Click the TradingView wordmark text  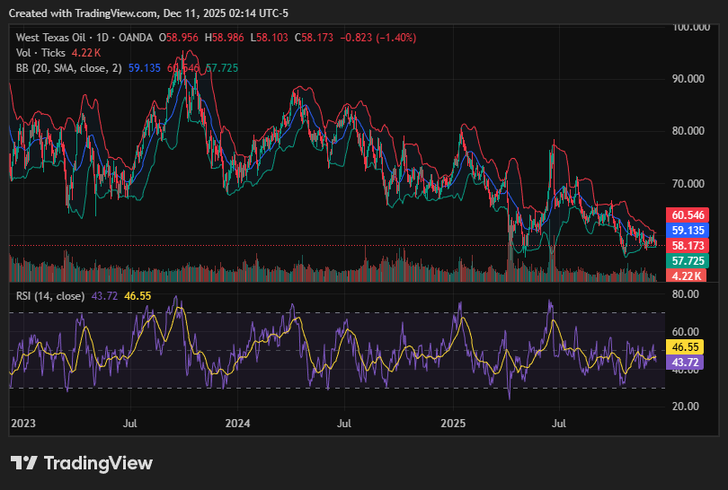click(99, 463)
